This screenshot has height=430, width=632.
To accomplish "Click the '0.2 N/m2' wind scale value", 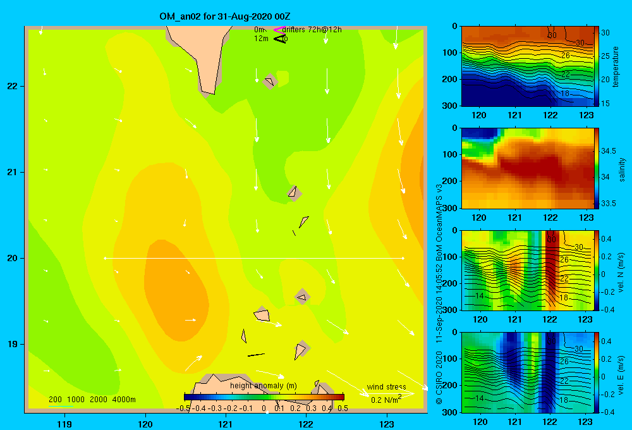I will [386, 400].
